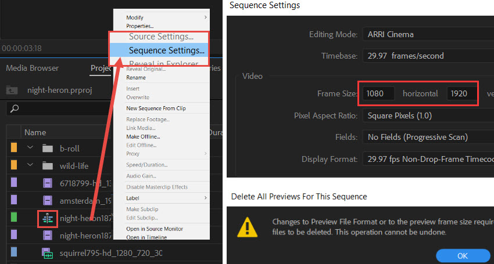Click the 00:00:03:18 timecode
This screenshot has width=494, height=264.
(22, 49)
